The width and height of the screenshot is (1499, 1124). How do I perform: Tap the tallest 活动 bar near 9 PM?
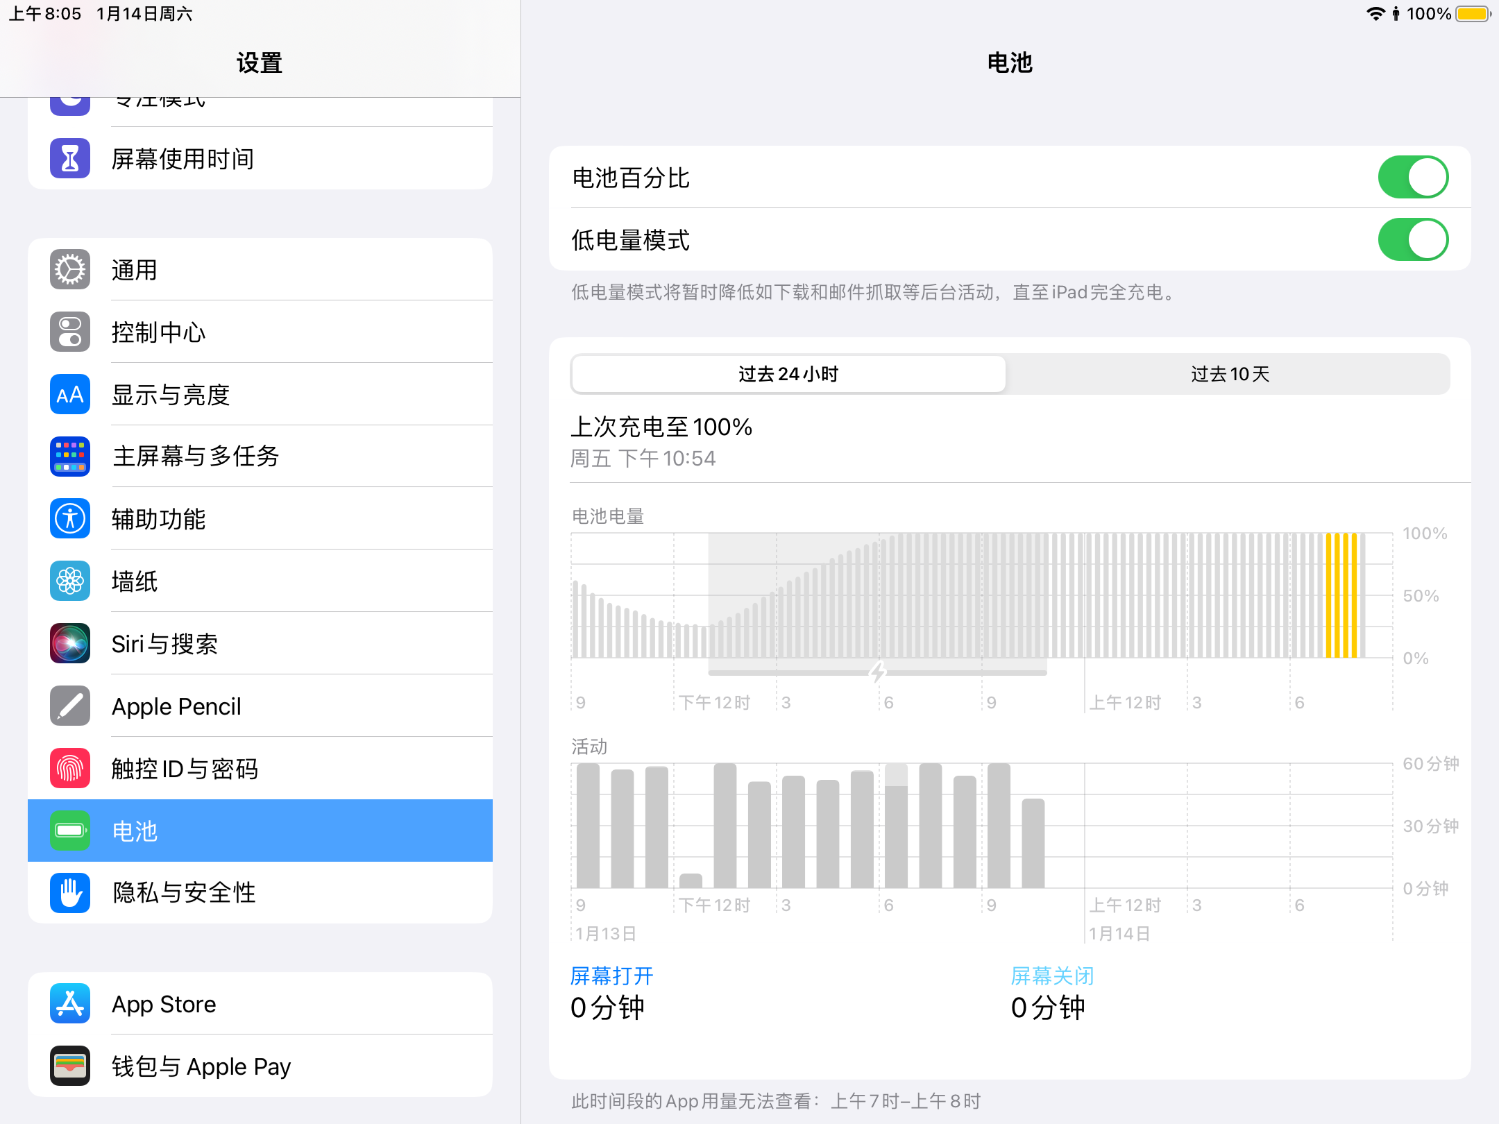click(x=999, y=826)
